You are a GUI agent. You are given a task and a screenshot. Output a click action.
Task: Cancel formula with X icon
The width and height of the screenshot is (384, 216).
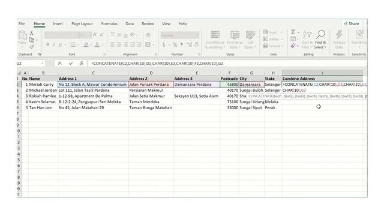60,64
